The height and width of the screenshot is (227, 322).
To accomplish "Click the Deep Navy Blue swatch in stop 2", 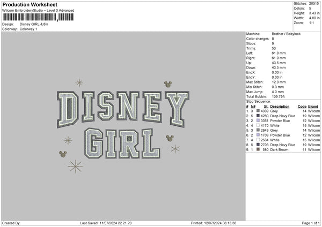I will click(x=259, y=116).
